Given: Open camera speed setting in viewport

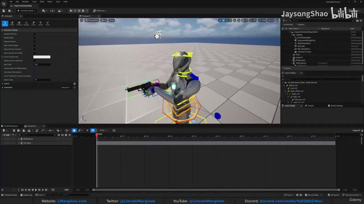Looking at the screenshot, I should point(271,20).
